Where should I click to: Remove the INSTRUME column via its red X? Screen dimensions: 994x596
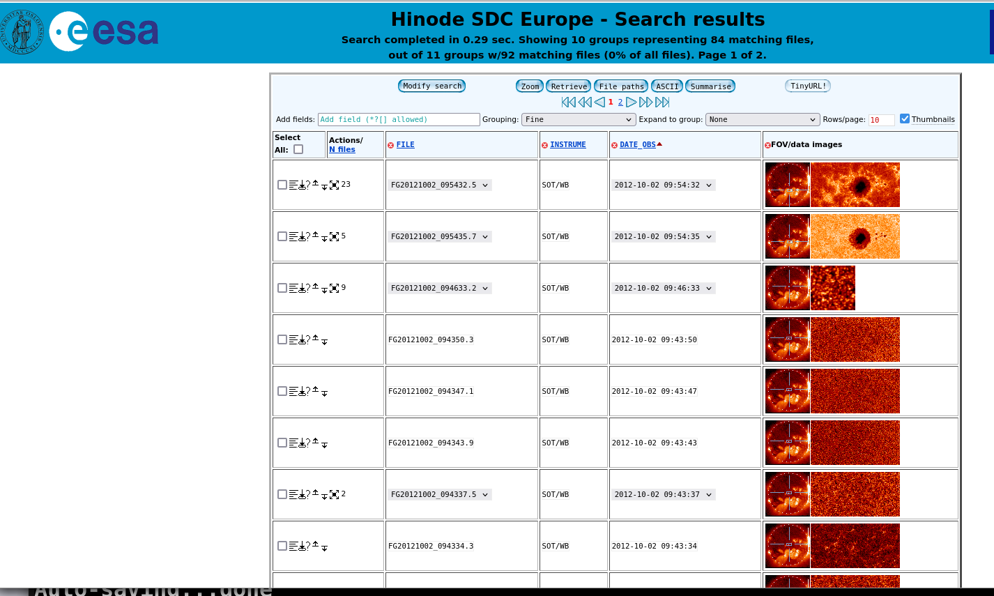pyautogui.click(x=544, y=145)
